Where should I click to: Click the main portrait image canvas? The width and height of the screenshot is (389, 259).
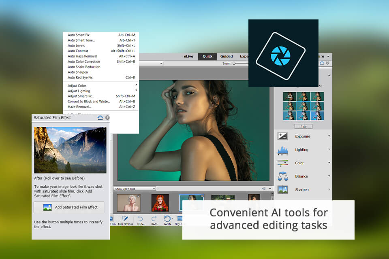pyautogui.click(x=193, y=130)
